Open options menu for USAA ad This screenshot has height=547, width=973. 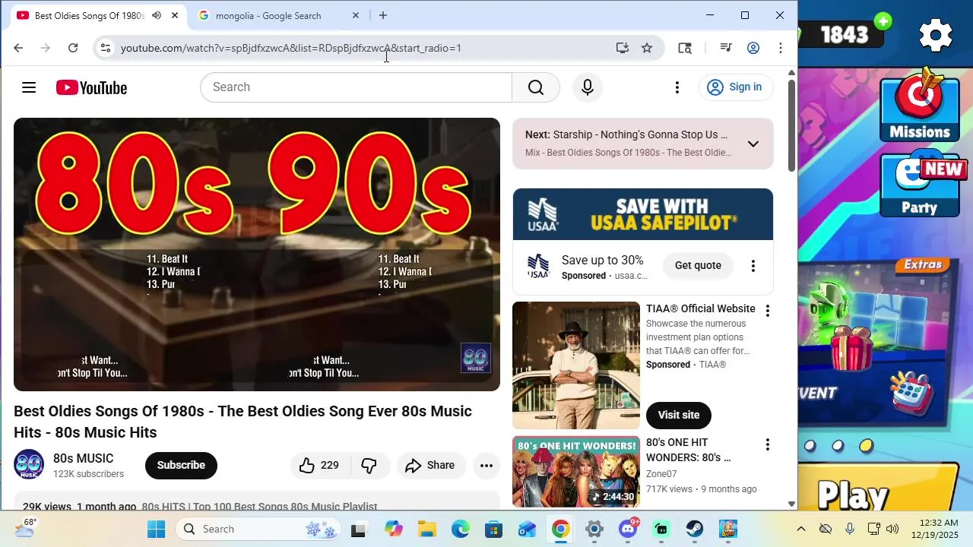pyautogui.click(x=753, y=266)
